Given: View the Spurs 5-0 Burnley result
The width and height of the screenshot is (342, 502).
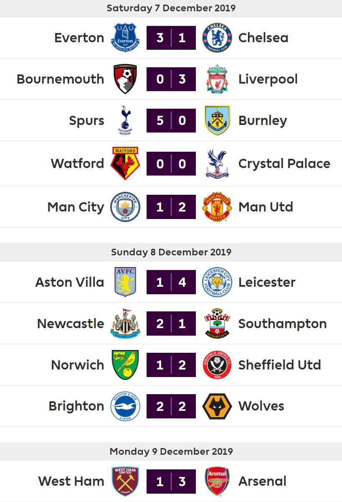Looking at the screenshot, I should (x=171, y=120).
